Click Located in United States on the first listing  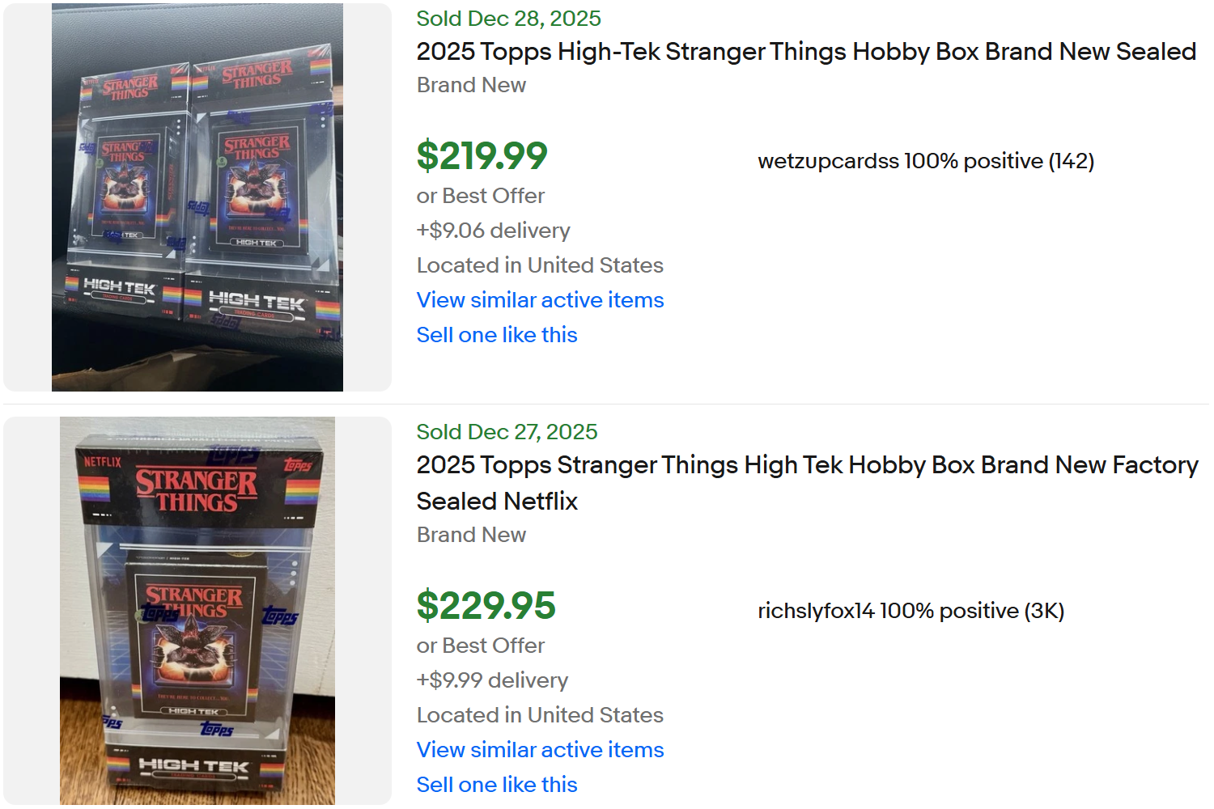point(540,265)
